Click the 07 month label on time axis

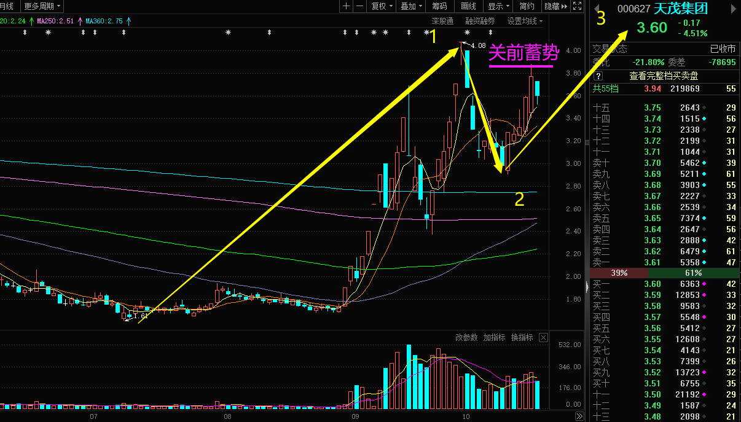[x=94, y=416]
